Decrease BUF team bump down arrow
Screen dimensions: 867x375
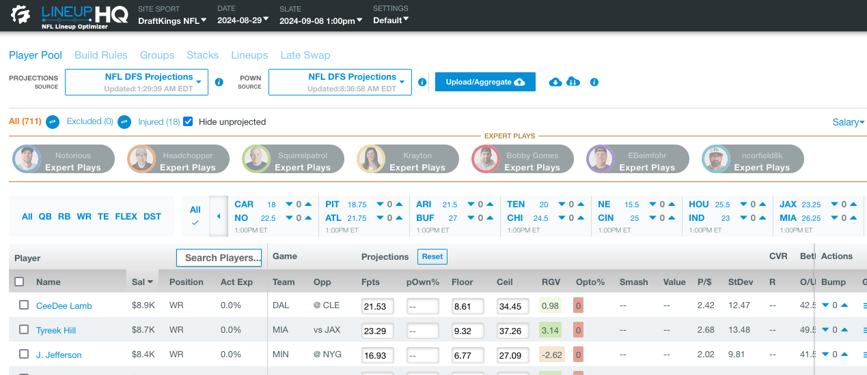471,218
